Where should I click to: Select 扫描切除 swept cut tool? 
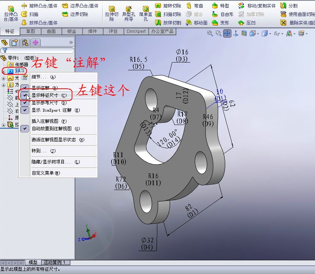(x=168, y=14)
